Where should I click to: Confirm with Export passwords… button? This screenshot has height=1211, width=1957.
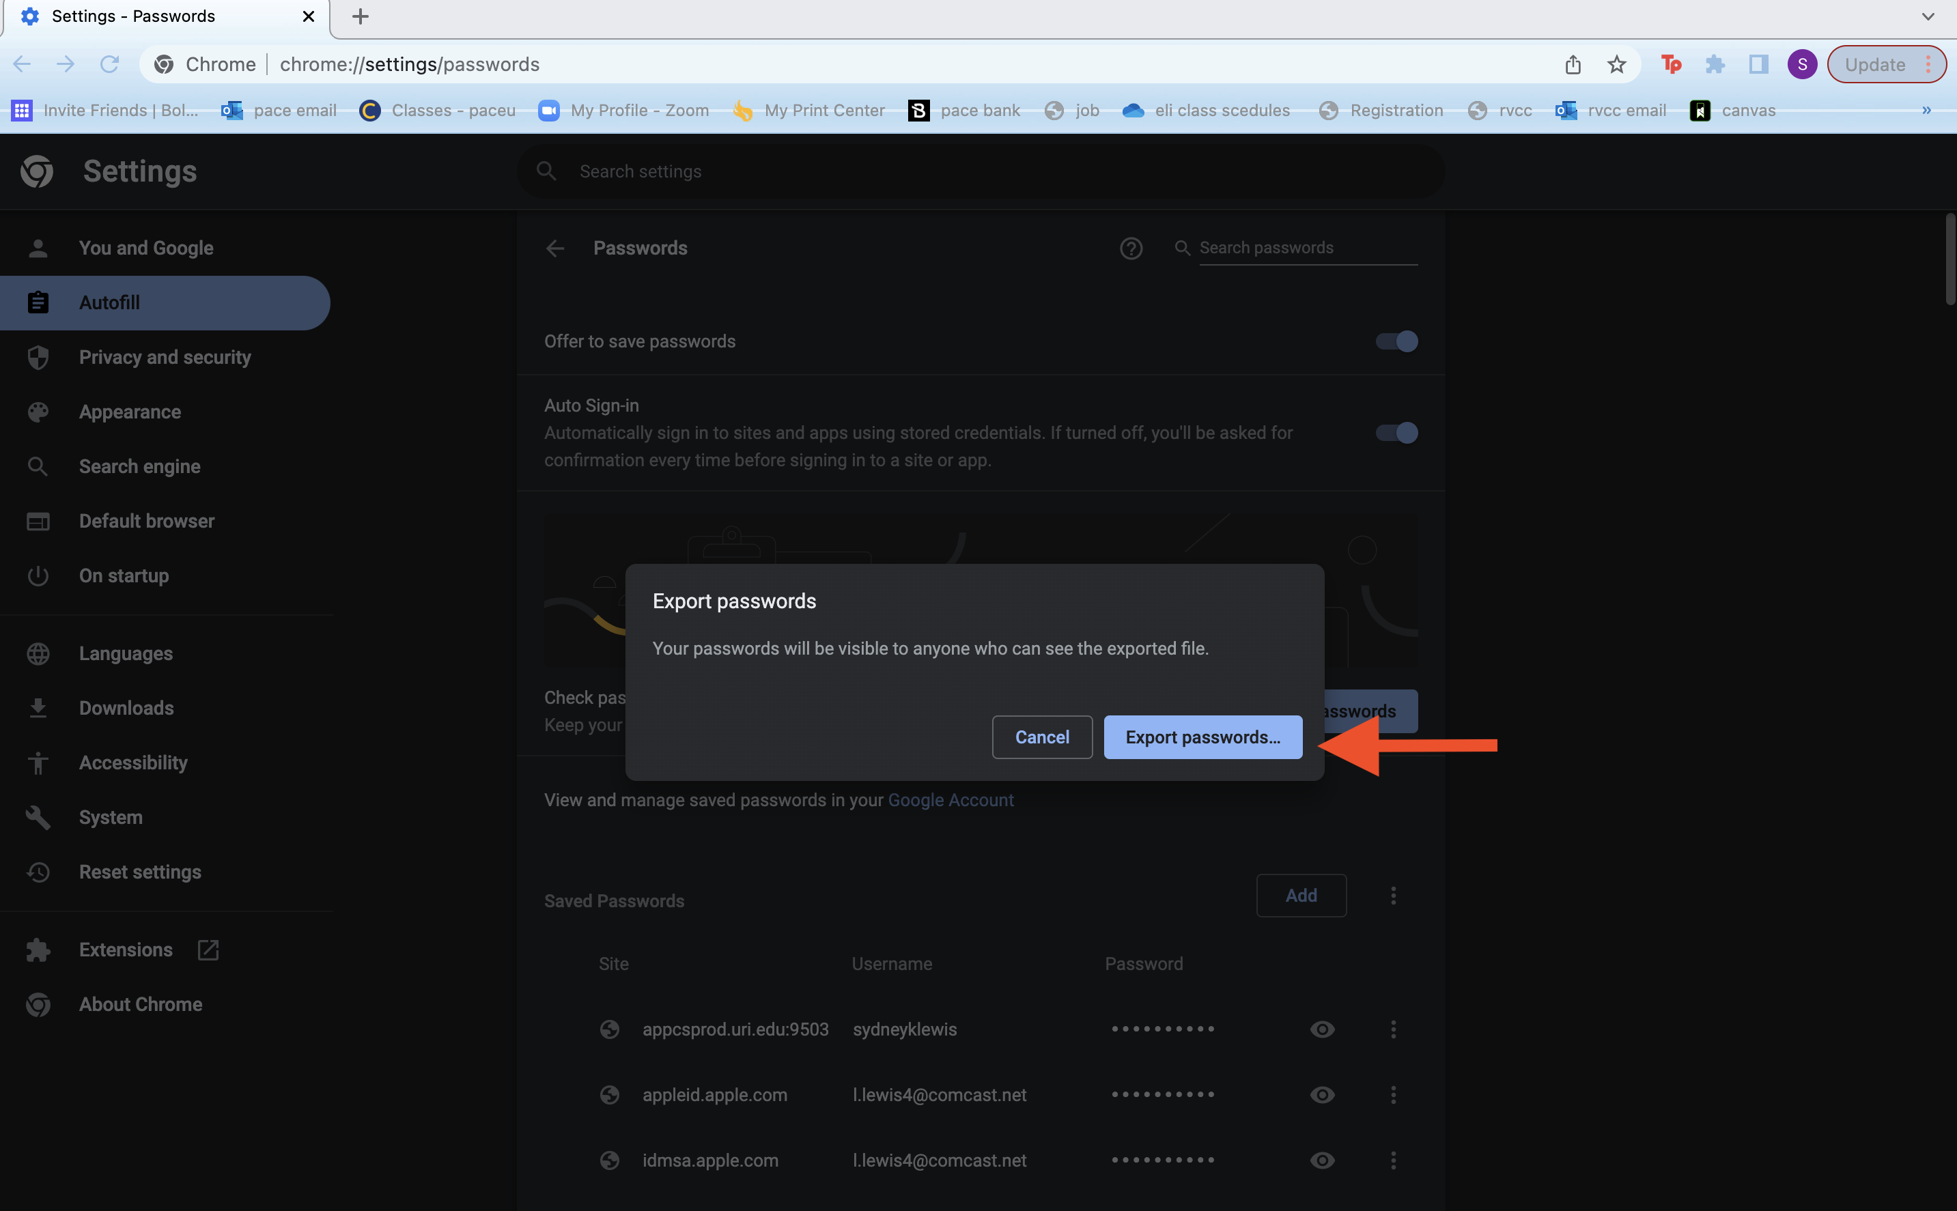pyautogui.click(x=1202, y=737)
